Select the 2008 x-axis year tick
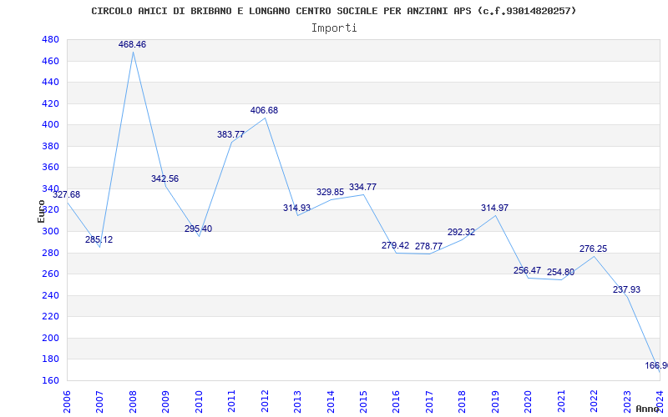This screenshot has height=417, width=668. (133, 401)
